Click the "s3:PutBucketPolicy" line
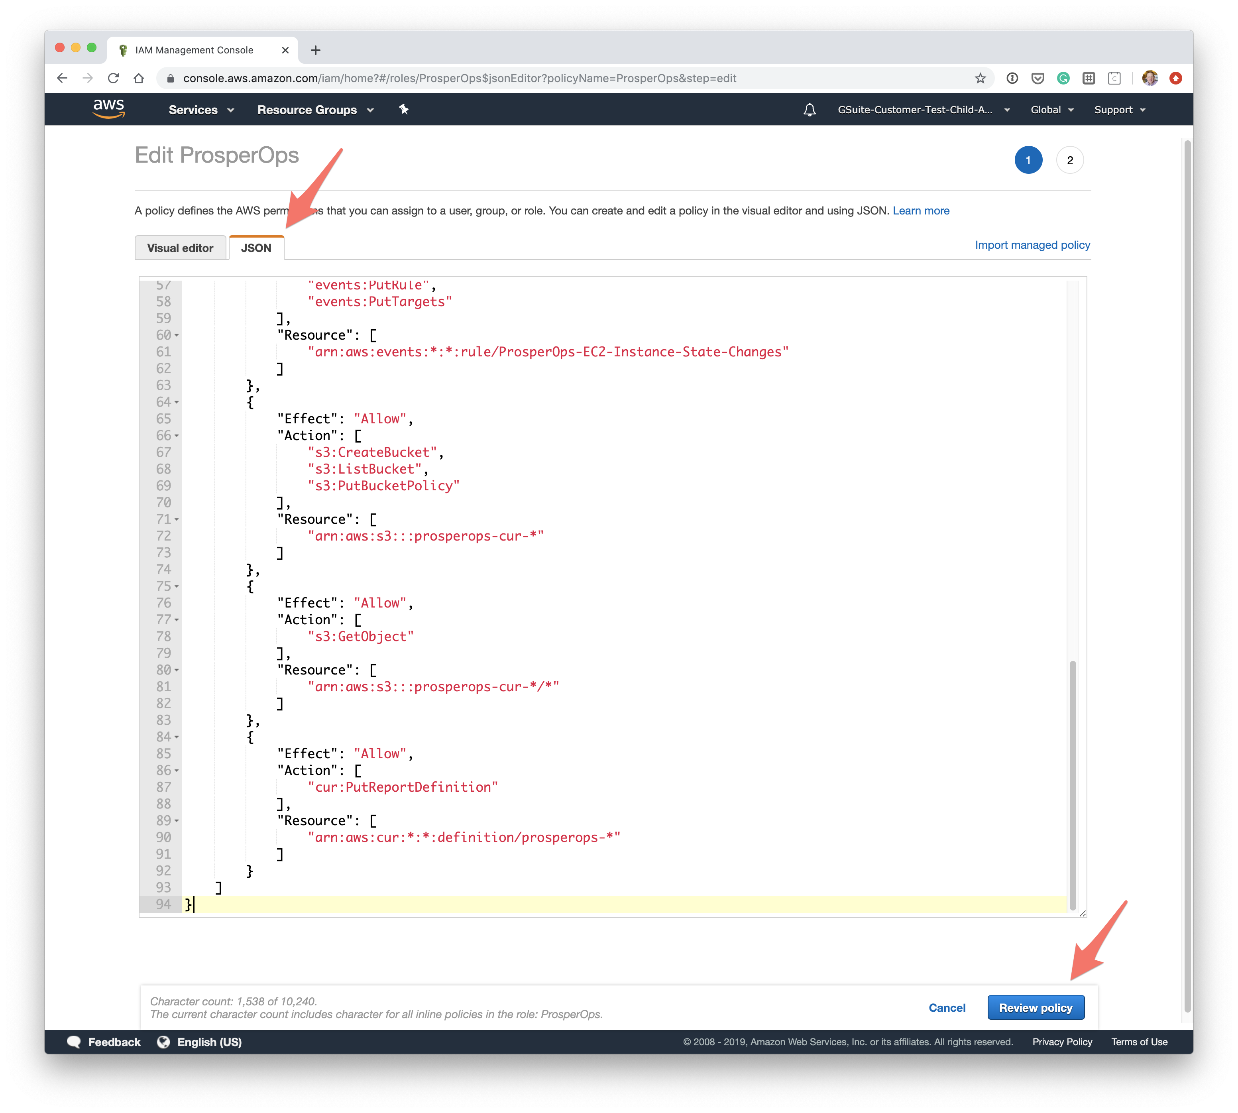Viewport: 1238px width, 1113px height. click(384, 486)
